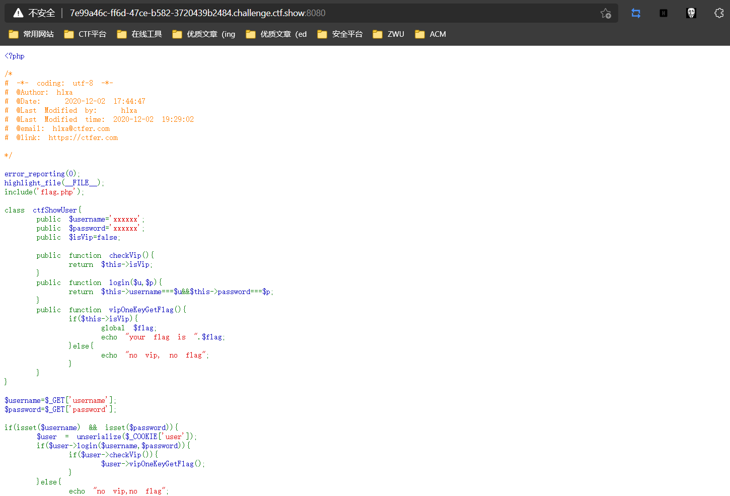Image resolution: width=730 pixels, height=496 pixels.
Task: Open the 安全平台 bookmarks folder
Action: [x=340, y=34]
